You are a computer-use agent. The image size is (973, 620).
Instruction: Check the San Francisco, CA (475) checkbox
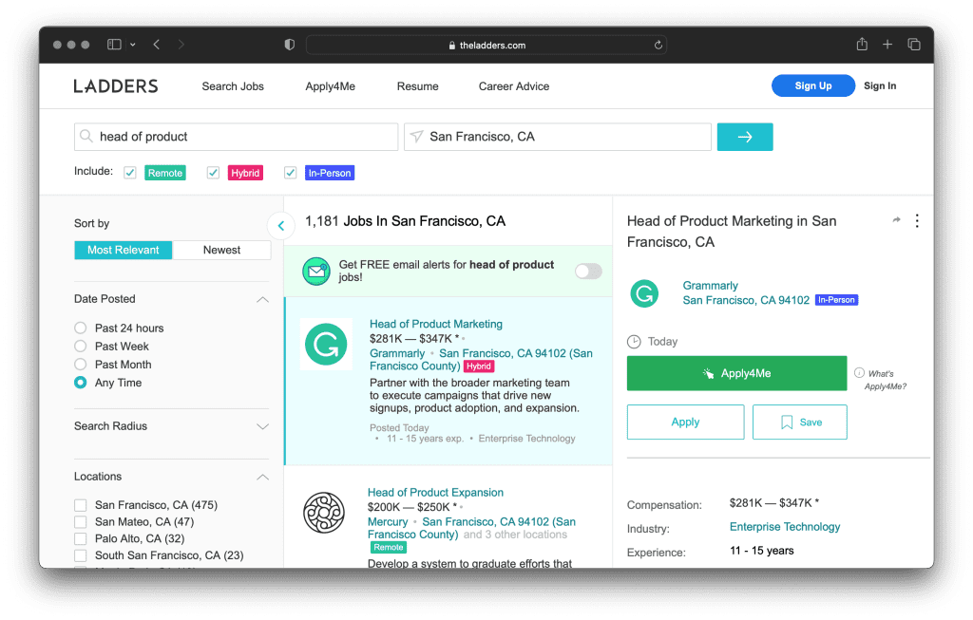pos(80,505)
